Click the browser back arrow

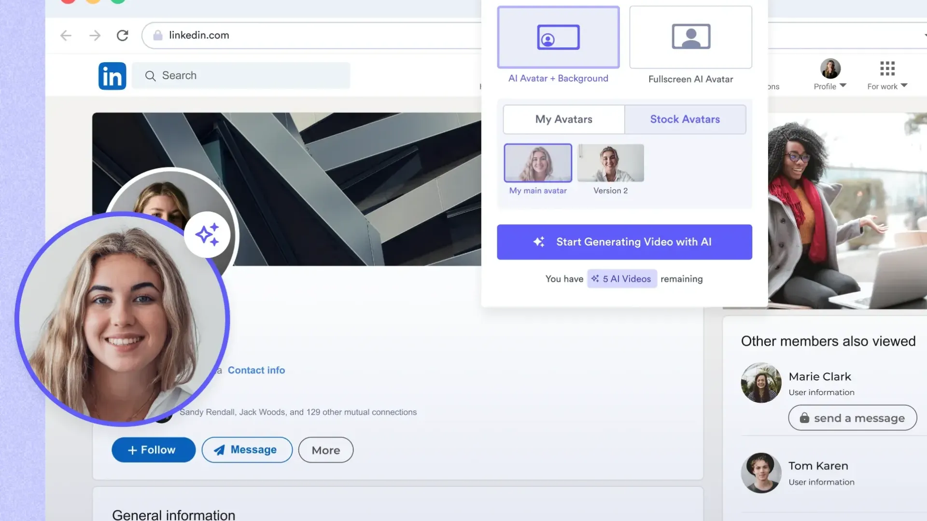point(66,35)
